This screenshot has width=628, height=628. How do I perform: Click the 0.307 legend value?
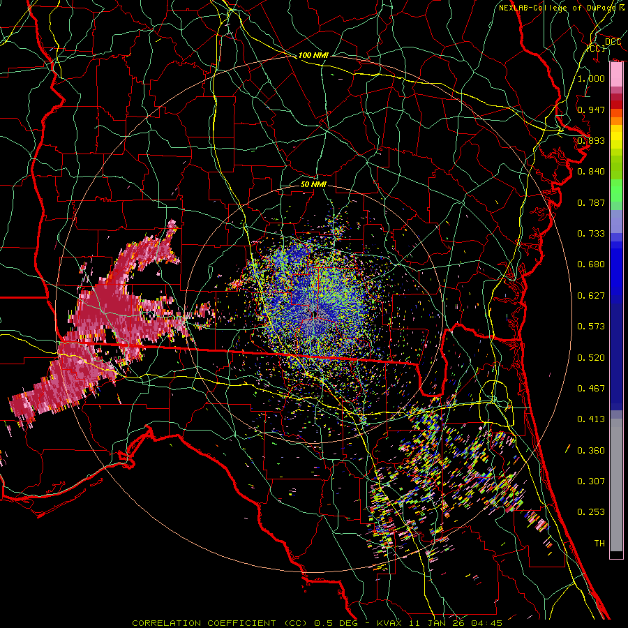(591, 481)
